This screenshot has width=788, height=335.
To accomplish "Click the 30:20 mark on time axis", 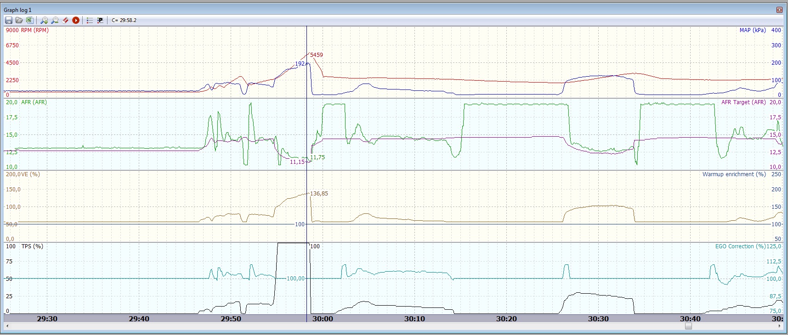I will point(506,318).
